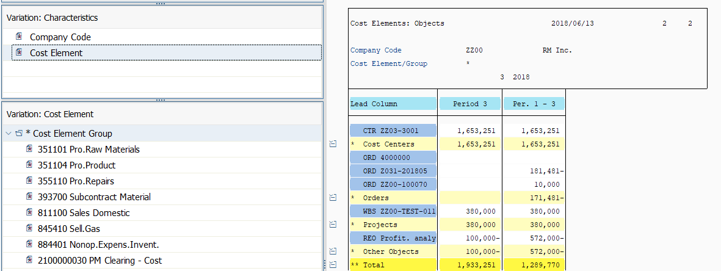This screenshot has height=271, width=721.
Task: Select 351104 Pro.Product in the tree
Action: tap(77, 165)
